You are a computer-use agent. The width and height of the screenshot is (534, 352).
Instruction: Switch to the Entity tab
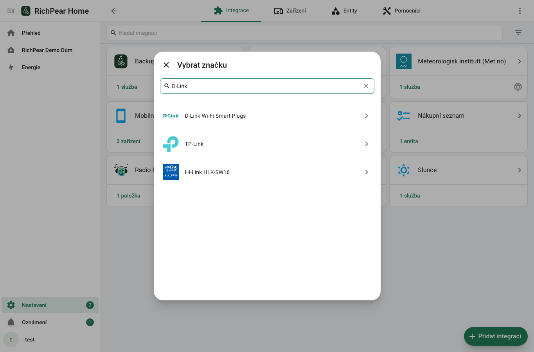(344, 11)
